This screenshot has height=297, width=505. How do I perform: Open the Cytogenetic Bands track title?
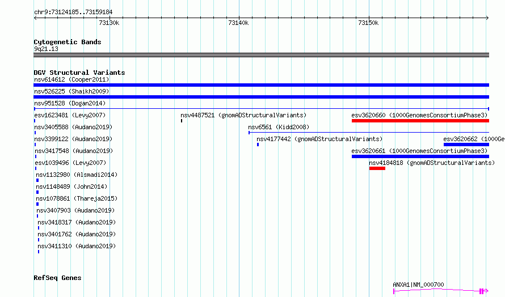pos(68,42)
